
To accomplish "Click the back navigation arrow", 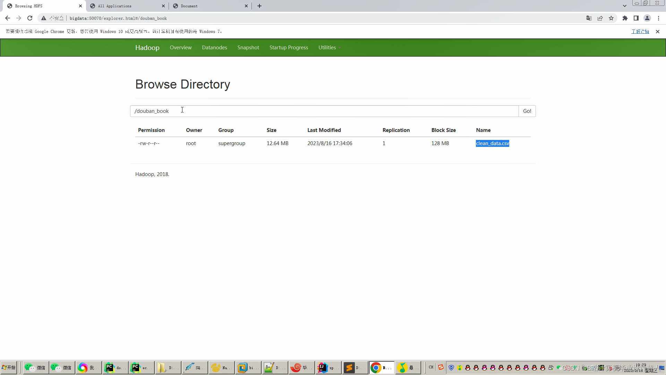I will tap(8, 18).
